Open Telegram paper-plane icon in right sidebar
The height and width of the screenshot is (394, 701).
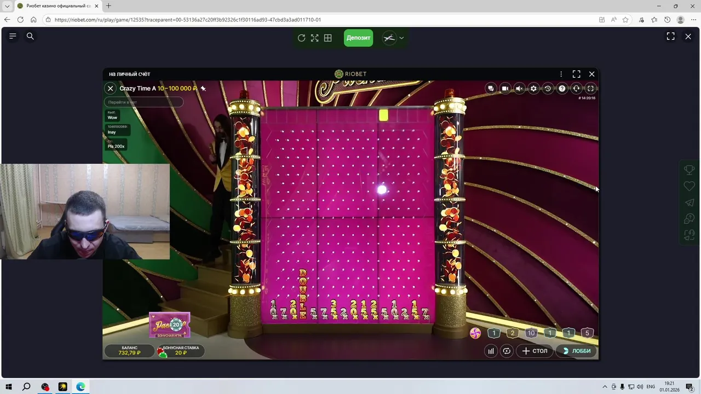689,202
